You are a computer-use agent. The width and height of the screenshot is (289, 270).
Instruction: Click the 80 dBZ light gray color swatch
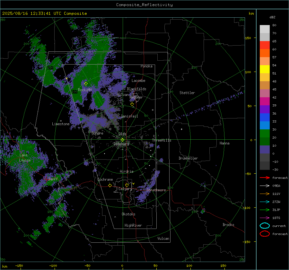coord(265,29)
